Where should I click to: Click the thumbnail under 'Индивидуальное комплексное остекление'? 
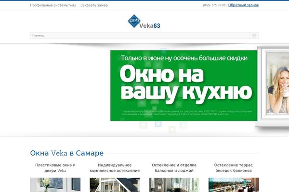click(115, 185)
